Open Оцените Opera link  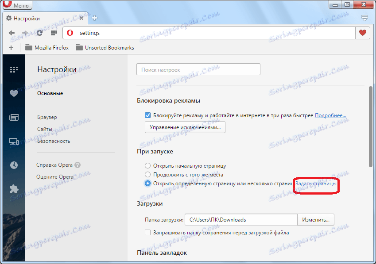click(x=55, y=177)
